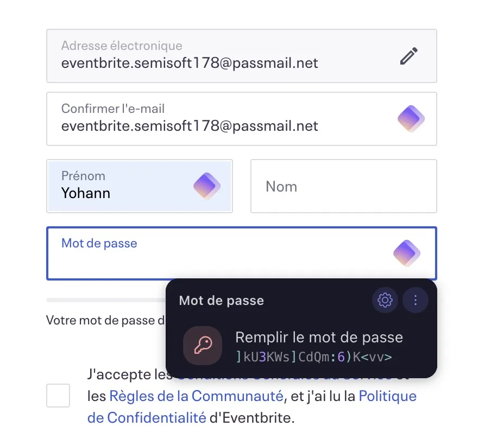Focus the Nom input field
The height and width of the screenshot is (433, 491).
click(x=343, y=186)
